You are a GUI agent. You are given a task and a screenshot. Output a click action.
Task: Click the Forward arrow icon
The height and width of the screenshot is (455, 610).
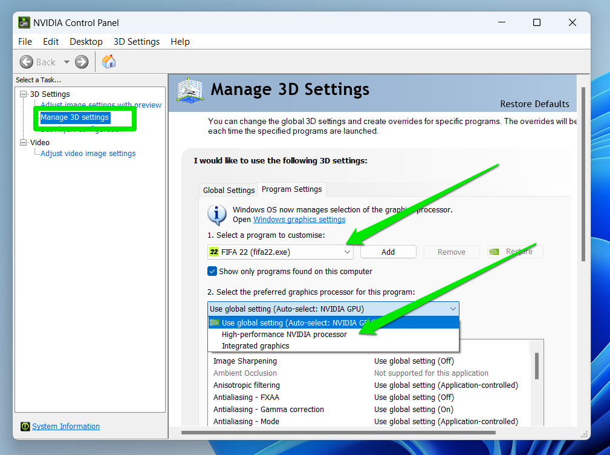click(x=82, y=62)
